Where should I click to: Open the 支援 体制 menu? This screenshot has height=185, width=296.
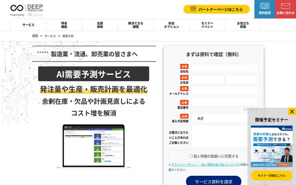pyautogui.click(x=100, y=25)
